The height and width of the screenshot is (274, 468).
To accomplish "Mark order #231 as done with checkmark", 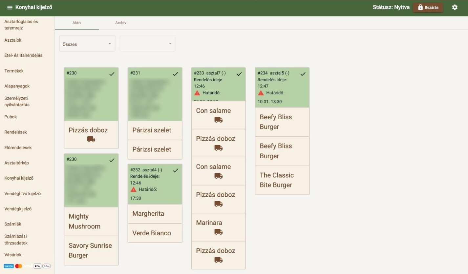I will pos(176,74).
